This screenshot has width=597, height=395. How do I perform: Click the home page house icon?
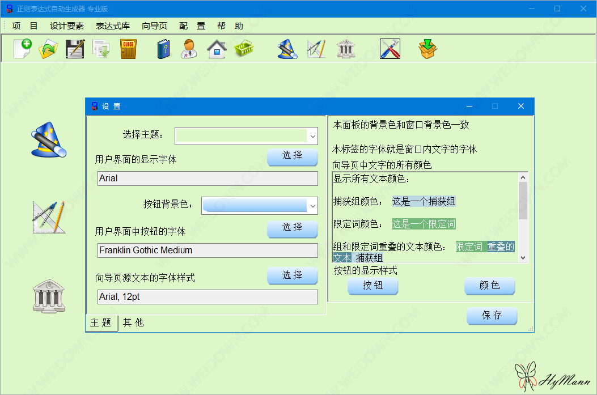(217, 49)
